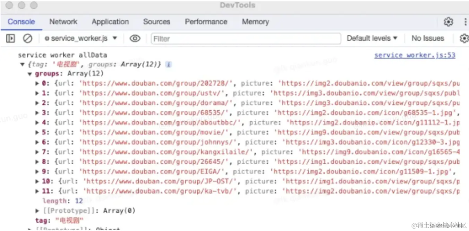Expand group entry 9 with EIGA url
Image resolution: width=469 pixels, height=231 pixels.
(x=37, y=171)
